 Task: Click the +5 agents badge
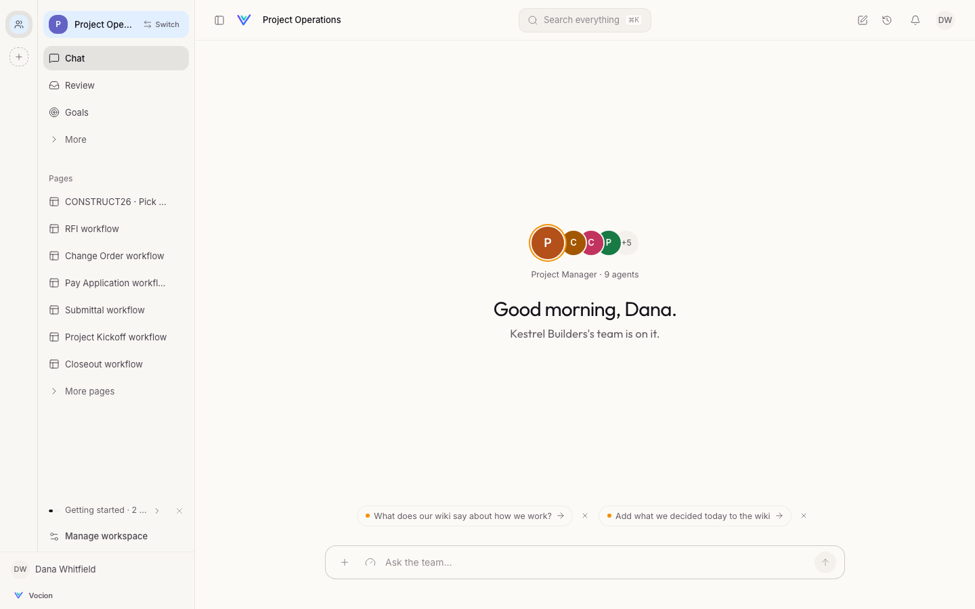[627, 243]
